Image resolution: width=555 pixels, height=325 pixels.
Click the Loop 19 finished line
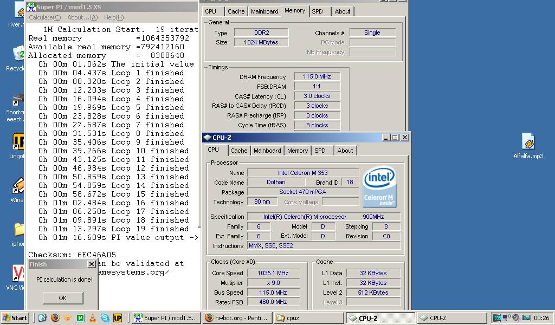click(x=114, y=229)
